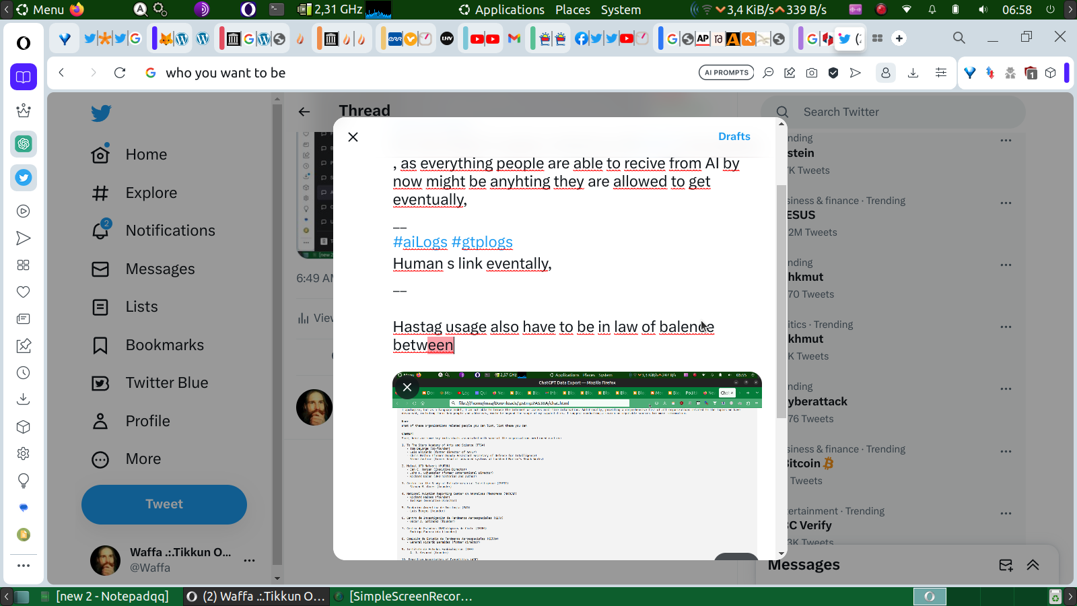Click the compose dialog scrollbar down arrow

coord(781,554)
